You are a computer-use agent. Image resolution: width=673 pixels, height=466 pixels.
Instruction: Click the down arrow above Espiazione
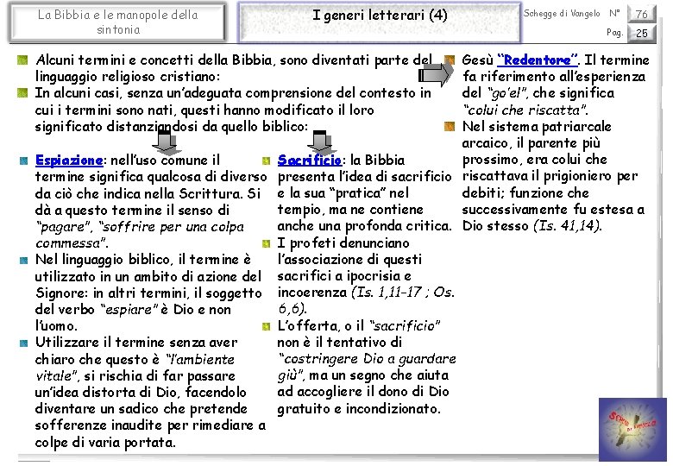tap(167, 142)
